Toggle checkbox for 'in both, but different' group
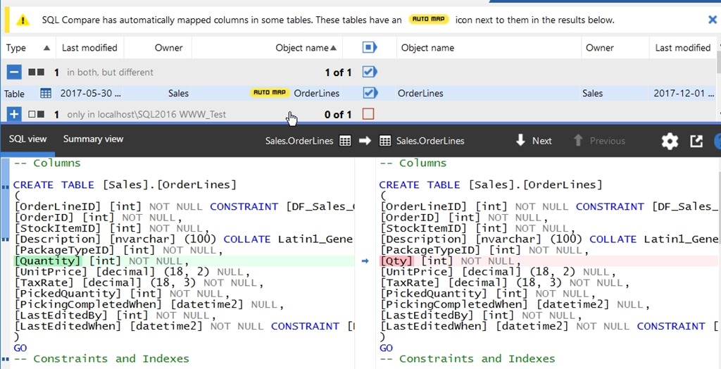 (368, 72)
